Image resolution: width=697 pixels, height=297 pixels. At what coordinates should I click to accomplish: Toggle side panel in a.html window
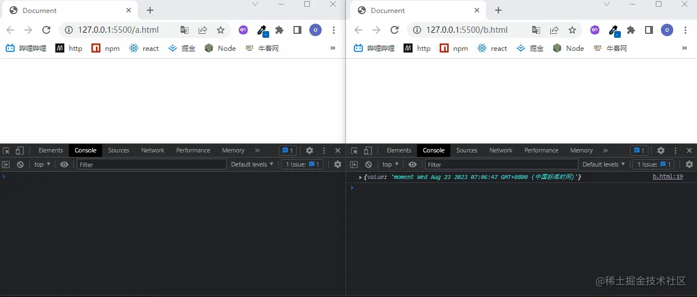click(x=297, y=30)
